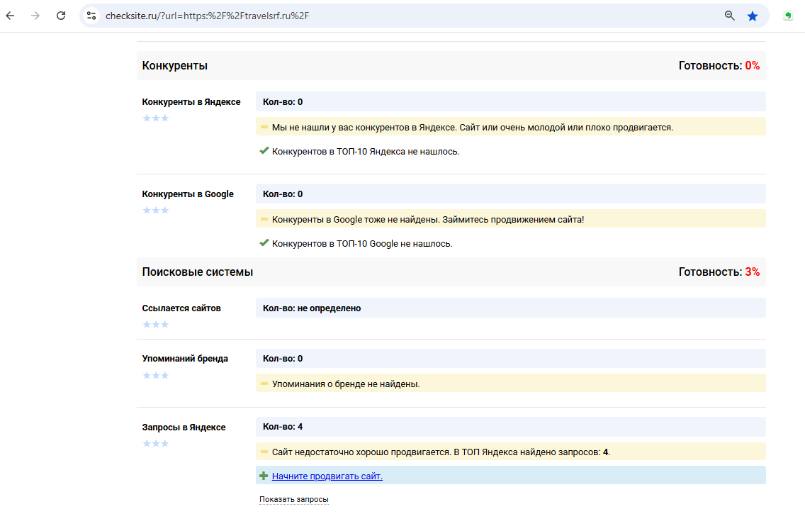The width and height of the screenshot is (805, 514).
Task: Click green plus icon next to promotion link
Action: (264, 476)
